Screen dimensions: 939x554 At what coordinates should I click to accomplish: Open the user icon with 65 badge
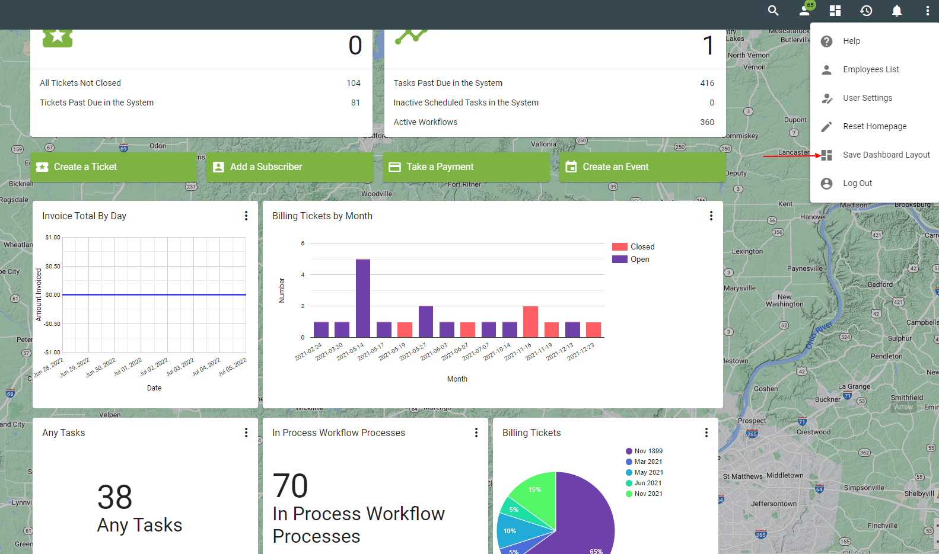click(x=805, y=11)
